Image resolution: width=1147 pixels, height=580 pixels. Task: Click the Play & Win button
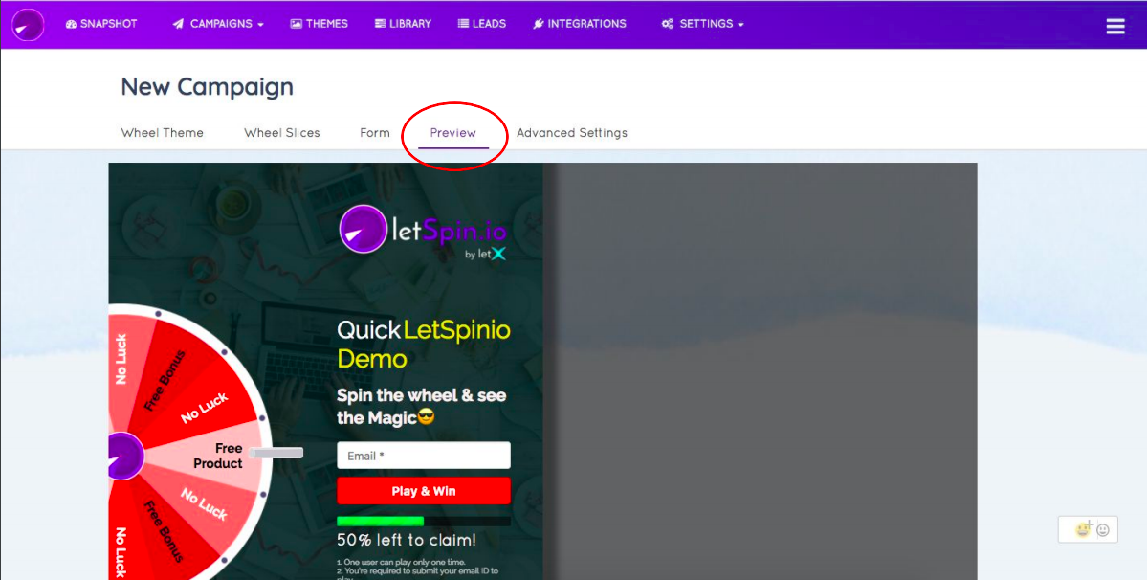424,491
